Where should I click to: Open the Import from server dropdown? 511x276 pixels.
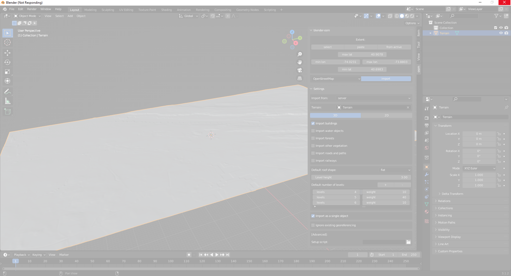click(373, 98)
